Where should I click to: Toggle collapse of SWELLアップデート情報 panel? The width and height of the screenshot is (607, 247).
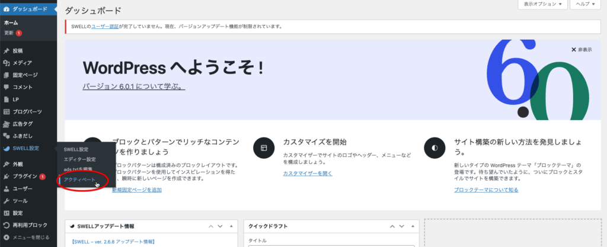point(231,226)
